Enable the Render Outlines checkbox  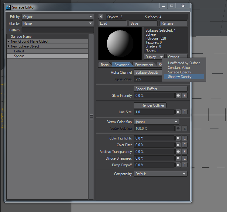pyautogui.click(x=137, y=105)
